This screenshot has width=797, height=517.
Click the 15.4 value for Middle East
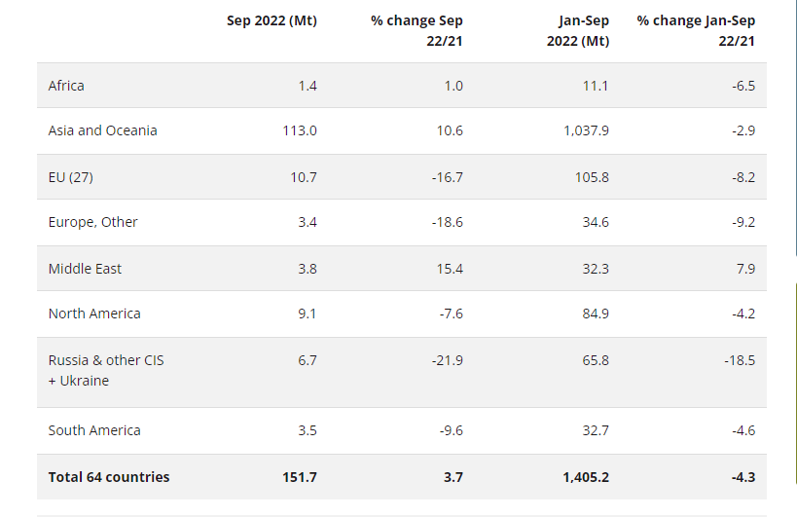tap(450, 269)
